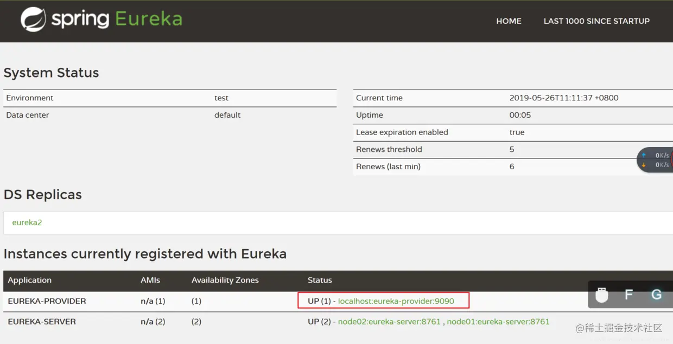Select the Renews threshold value 5

pos(512,149)
